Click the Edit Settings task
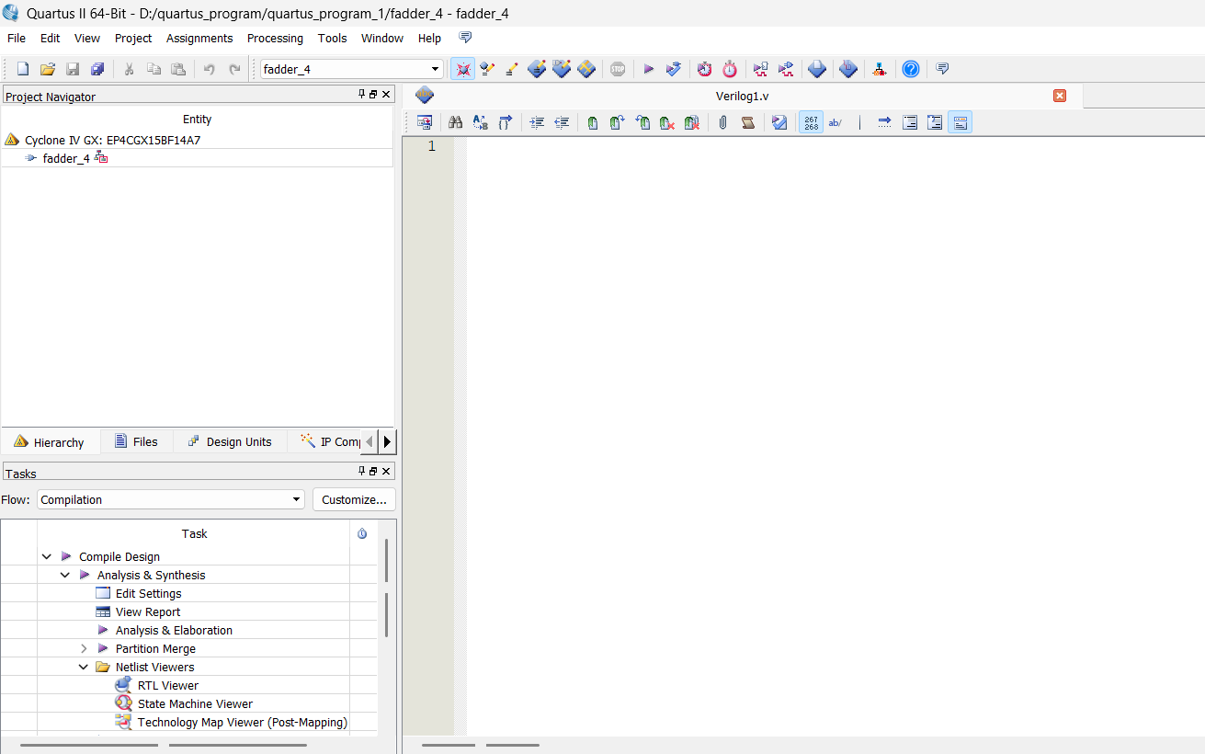Screen dimensions: 1205x754 pos(148,593)
